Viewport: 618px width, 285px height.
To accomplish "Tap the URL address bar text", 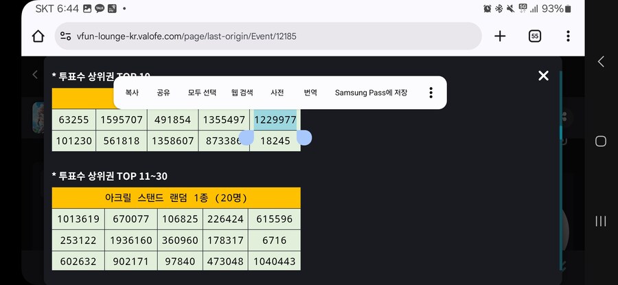I will tap(186, 36).
